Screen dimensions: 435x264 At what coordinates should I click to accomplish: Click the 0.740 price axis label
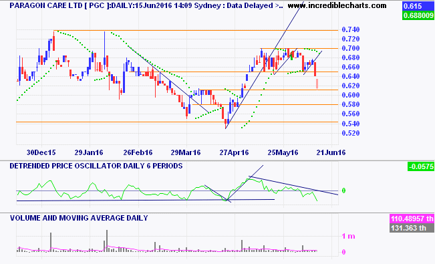click(x=351, y=29)
